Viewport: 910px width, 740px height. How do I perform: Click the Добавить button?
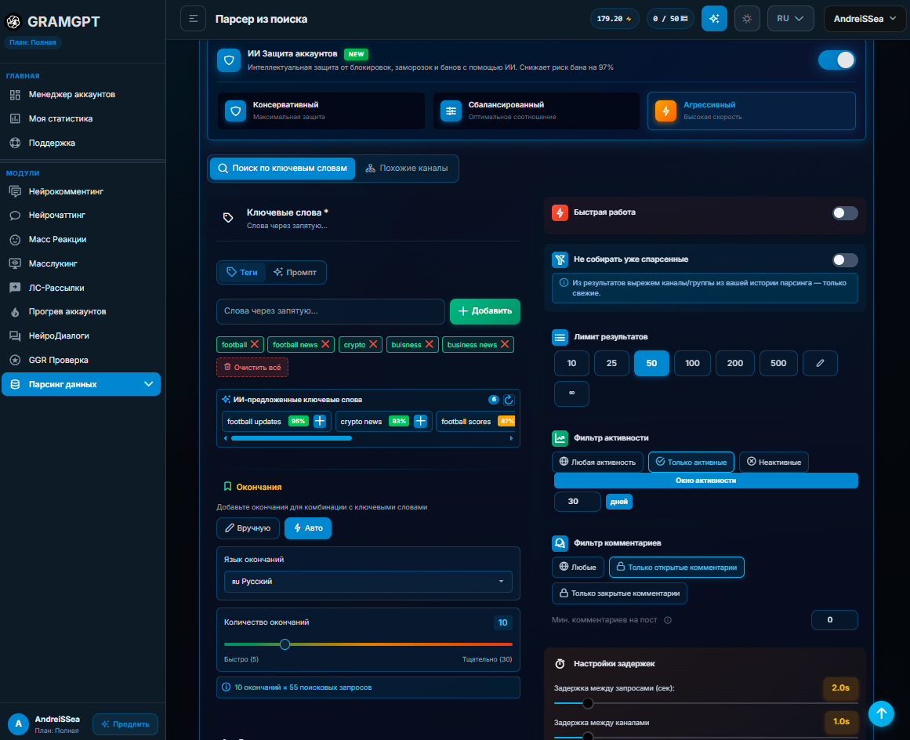tap(484, 311)
